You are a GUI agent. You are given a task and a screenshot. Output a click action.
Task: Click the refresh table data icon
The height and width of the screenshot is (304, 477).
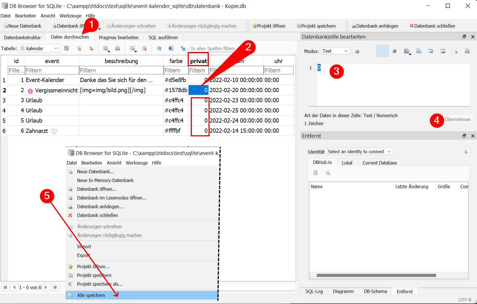(66, 48)
